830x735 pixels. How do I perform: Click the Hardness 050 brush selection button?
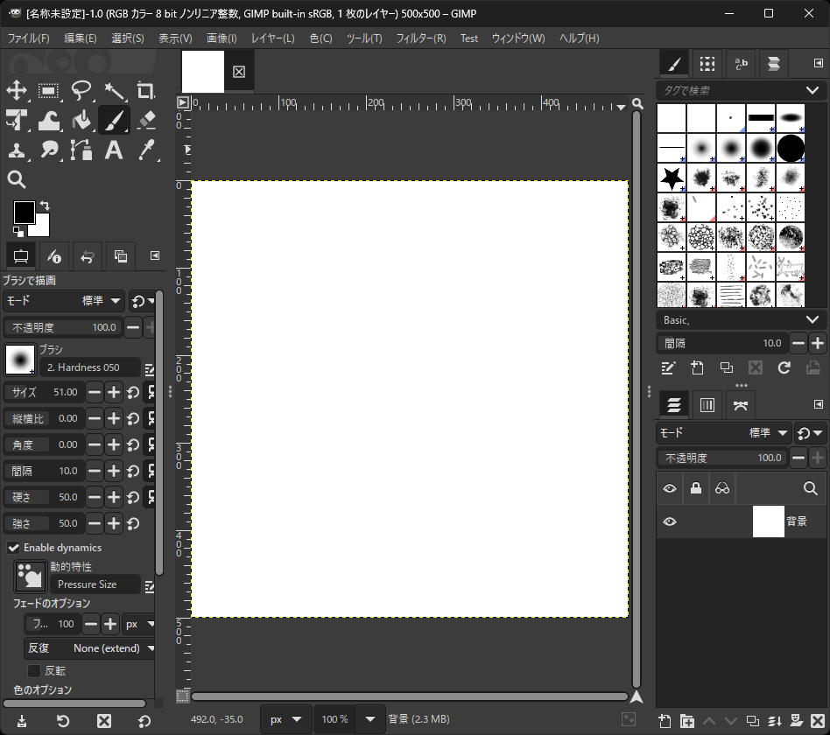point(89,367)
